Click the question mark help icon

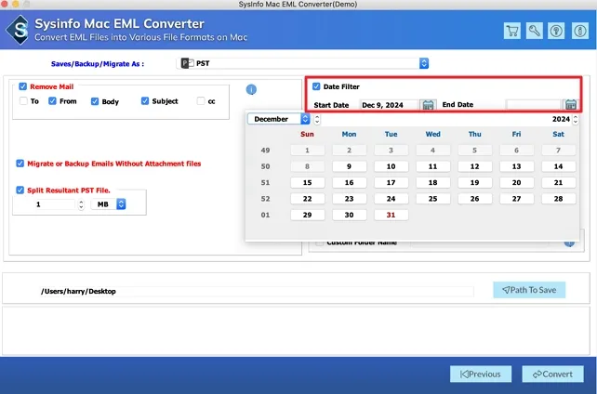(x=554, y=31)
